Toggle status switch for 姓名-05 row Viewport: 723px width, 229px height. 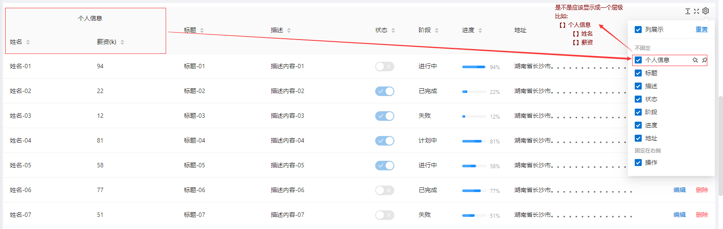click(385, 166)
